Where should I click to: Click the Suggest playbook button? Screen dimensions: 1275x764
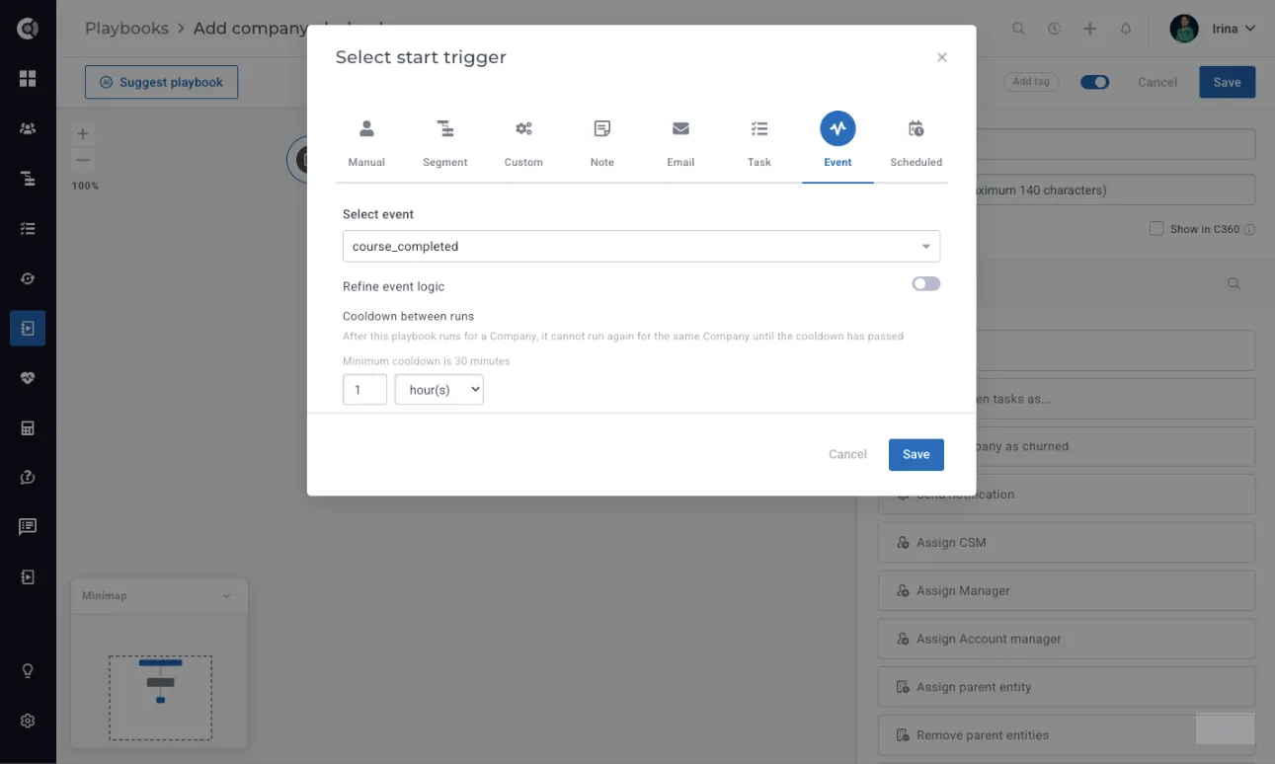coord(162,82)
